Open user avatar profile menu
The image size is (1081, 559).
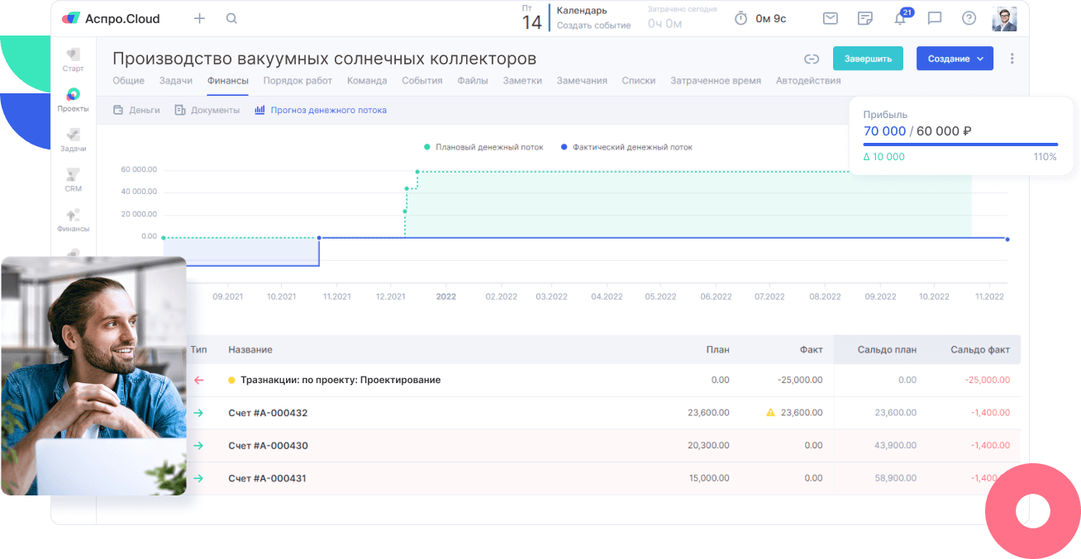click(1004, 19)
